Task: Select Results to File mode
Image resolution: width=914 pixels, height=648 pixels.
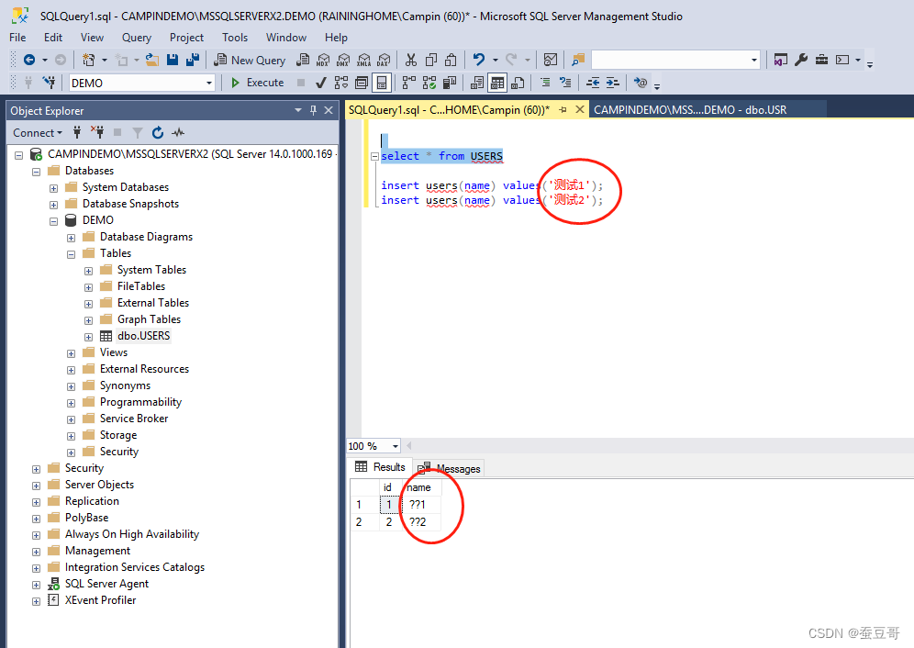Action: 518,83
